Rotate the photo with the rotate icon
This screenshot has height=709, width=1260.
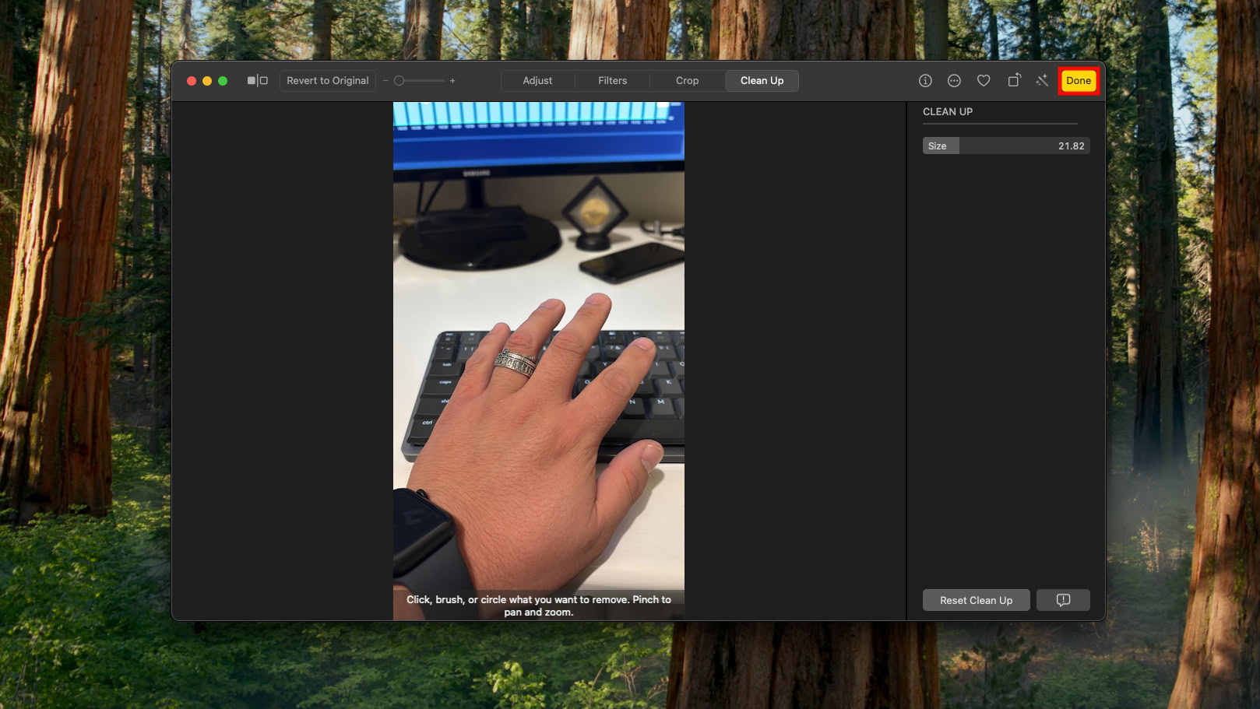pos(1013,81)
